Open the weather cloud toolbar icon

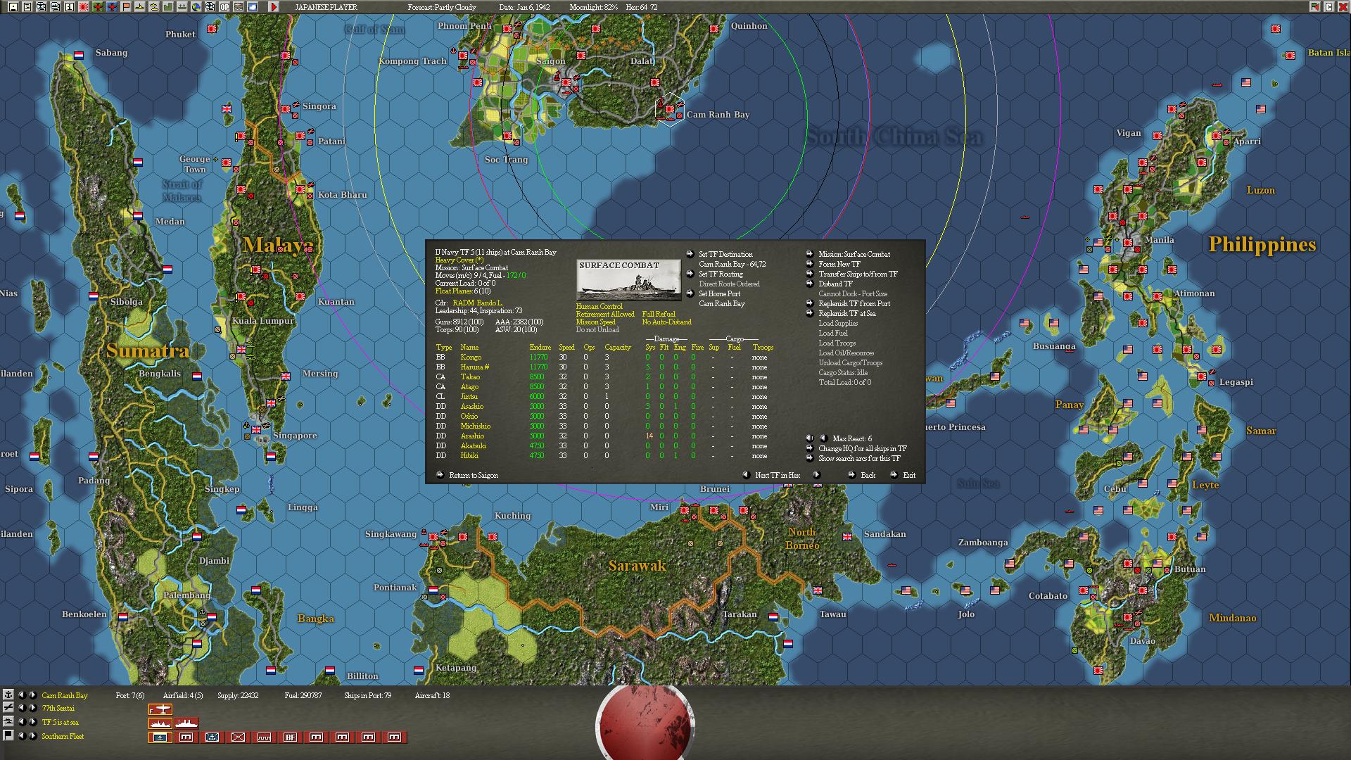[x=253, y=7]
